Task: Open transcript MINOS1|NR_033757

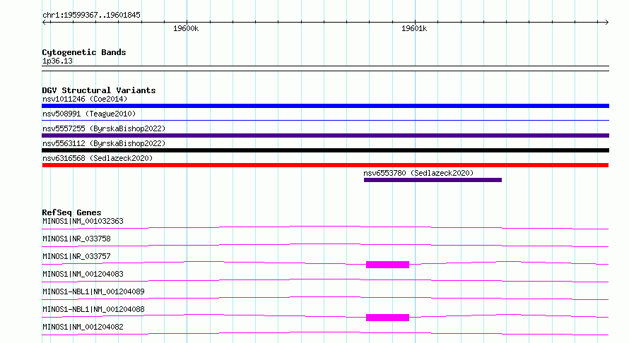Action: tap(76, 256)
